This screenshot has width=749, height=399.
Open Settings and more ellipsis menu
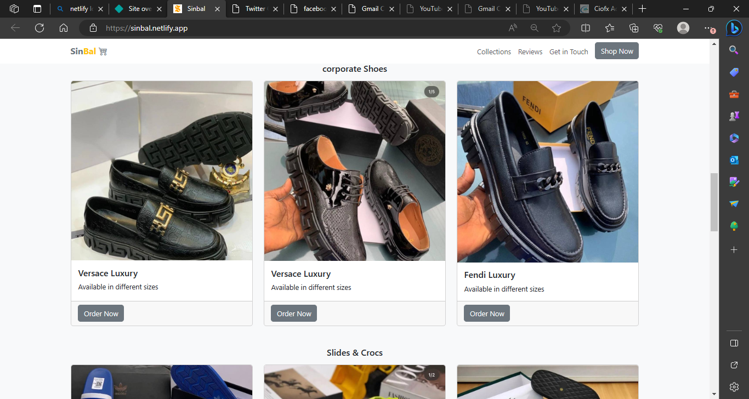(708, 28)
